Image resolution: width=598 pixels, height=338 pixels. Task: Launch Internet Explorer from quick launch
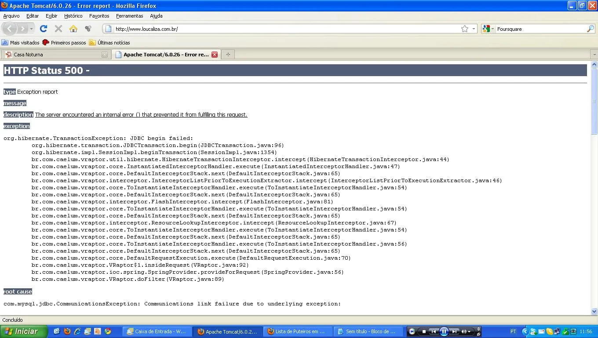(77, 331)
